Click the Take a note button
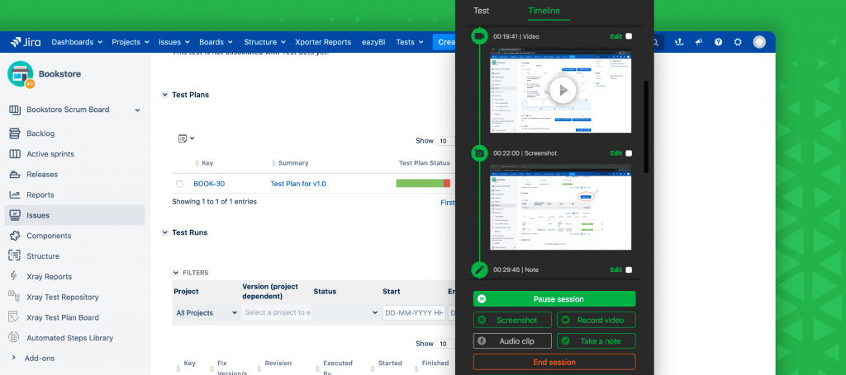 (596, 341)
